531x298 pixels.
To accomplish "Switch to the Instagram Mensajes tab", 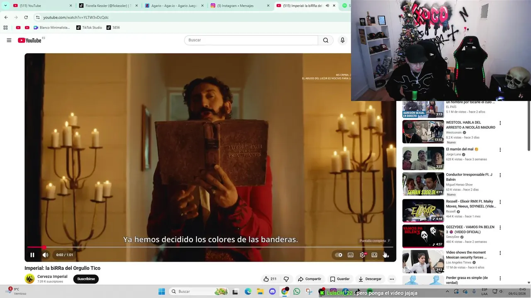I will pyautogui.click(x=239, y=6).
